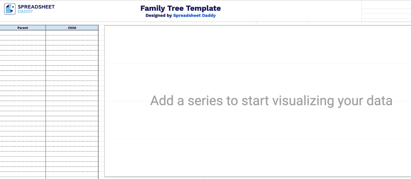Select the second empty row under Parent

[x=22, y=38]
